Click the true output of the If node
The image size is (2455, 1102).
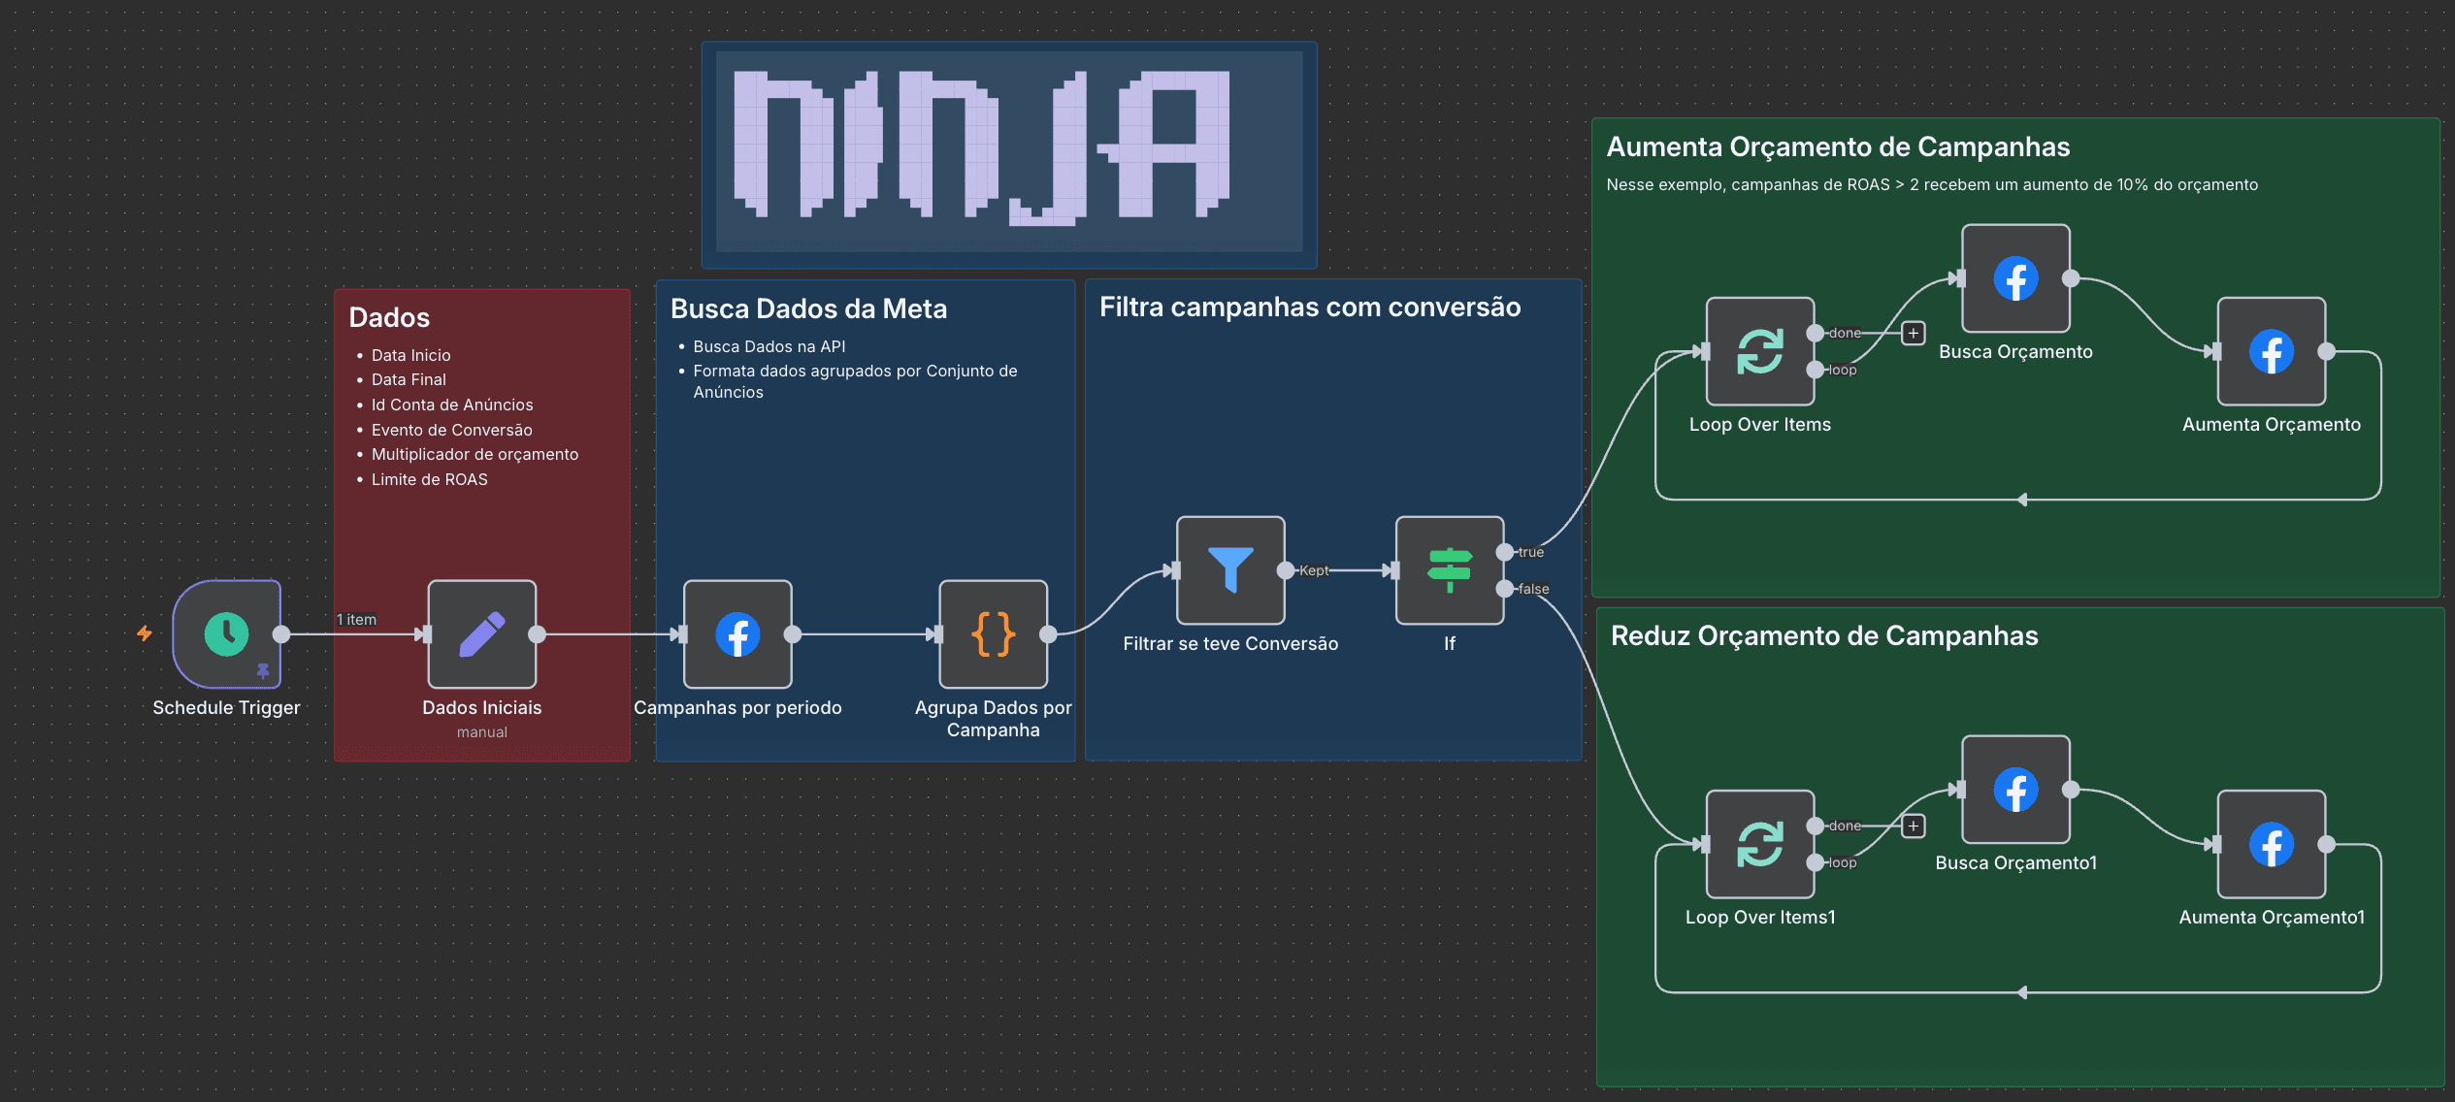click(x=1505, y=551)
